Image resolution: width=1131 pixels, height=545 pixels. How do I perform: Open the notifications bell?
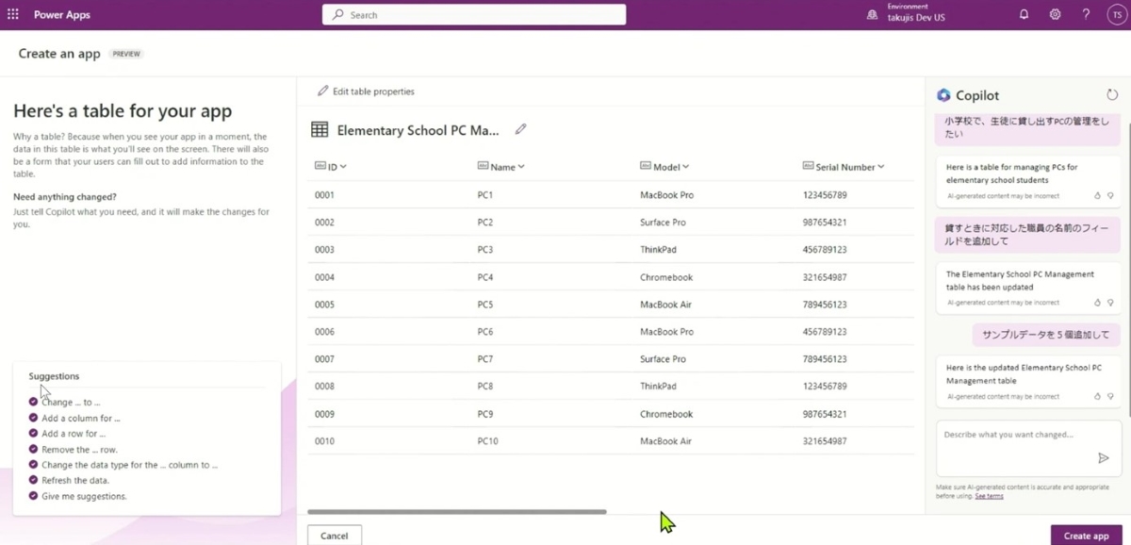[1024, 15]
